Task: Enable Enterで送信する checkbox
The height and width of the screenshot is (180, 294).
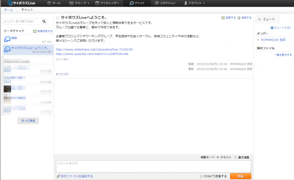Action: pyautogui.click(x=202, y=176)
